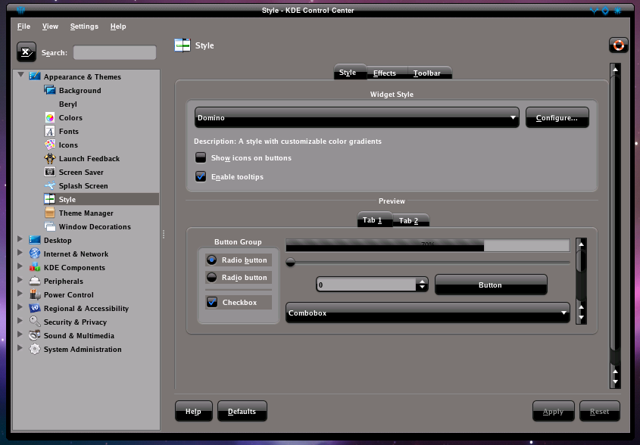
Task: Expand the Internet & Network arrow
Action: pyautogui.click(x=20, y=253)
